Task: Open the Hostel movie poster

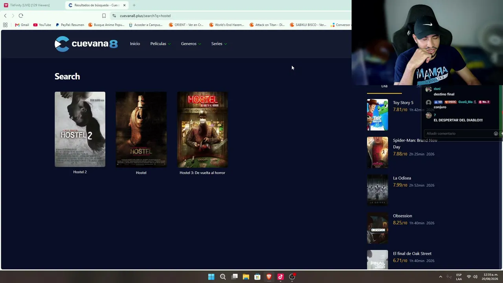Action: click(141, 130)
